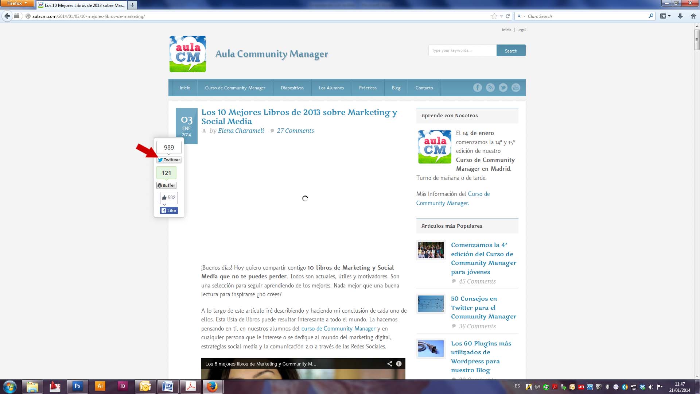This screenshot has width=700, height=394.
Task: Open Photoshop from the taskbar
Action: (x=77, y=386)
